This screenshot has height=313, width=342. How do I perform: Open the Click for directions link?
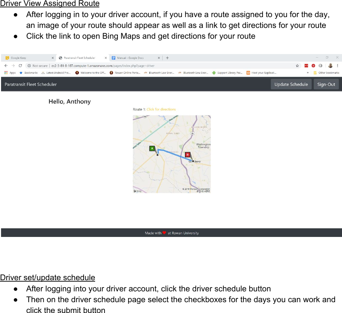pos(161,109)
